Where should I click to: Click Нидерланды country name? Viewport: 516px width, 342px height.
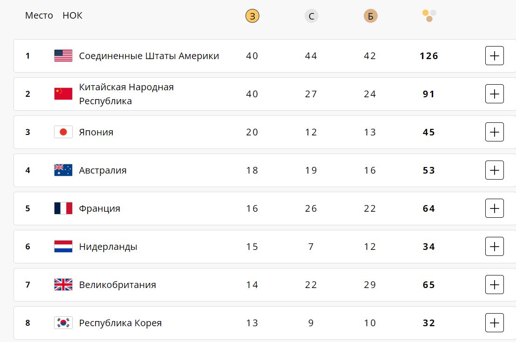click(108, 247)
